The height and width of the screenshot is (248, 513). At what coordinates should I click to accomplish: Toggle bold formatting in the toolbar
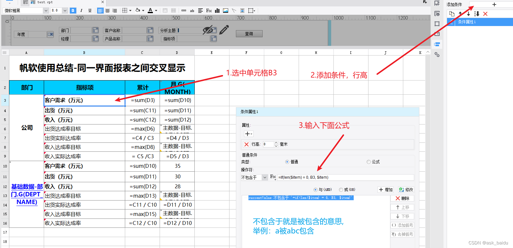tap(73, 11)
